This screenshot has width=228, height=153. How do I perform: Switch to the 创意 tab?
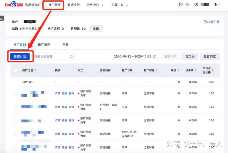(x=65, y=44)
